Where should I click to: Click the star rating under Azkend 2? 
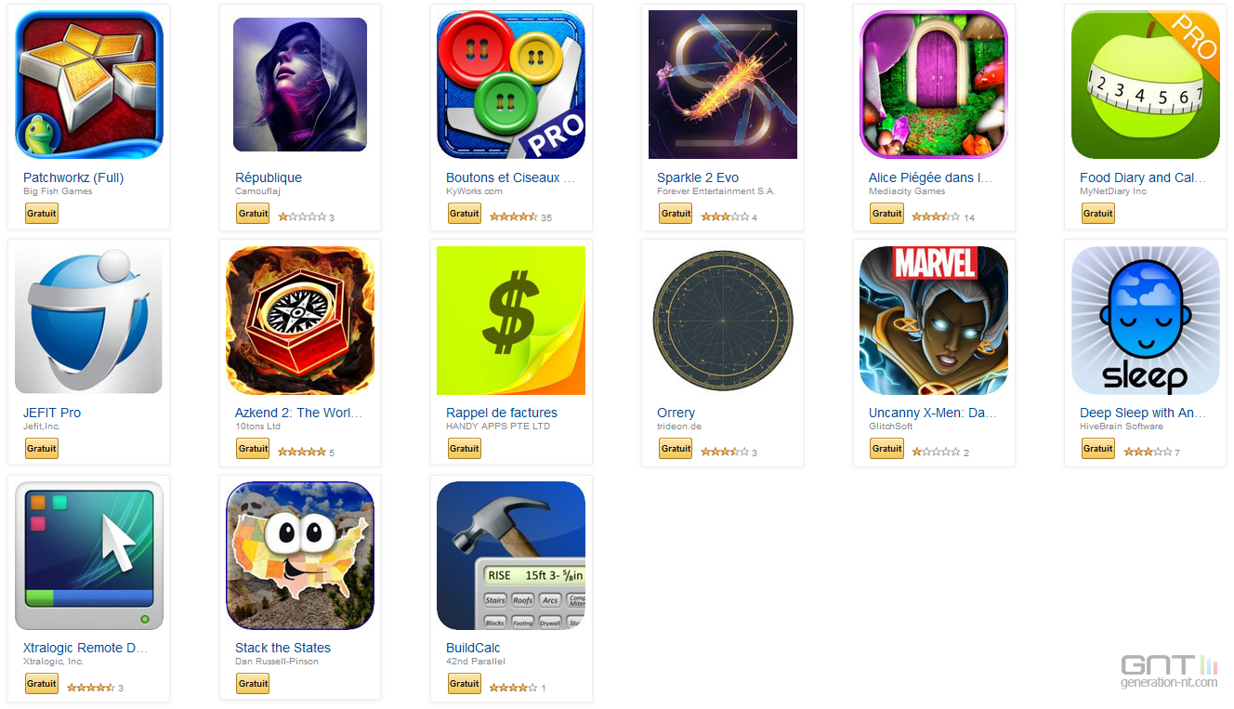click(x=302, y=452)
